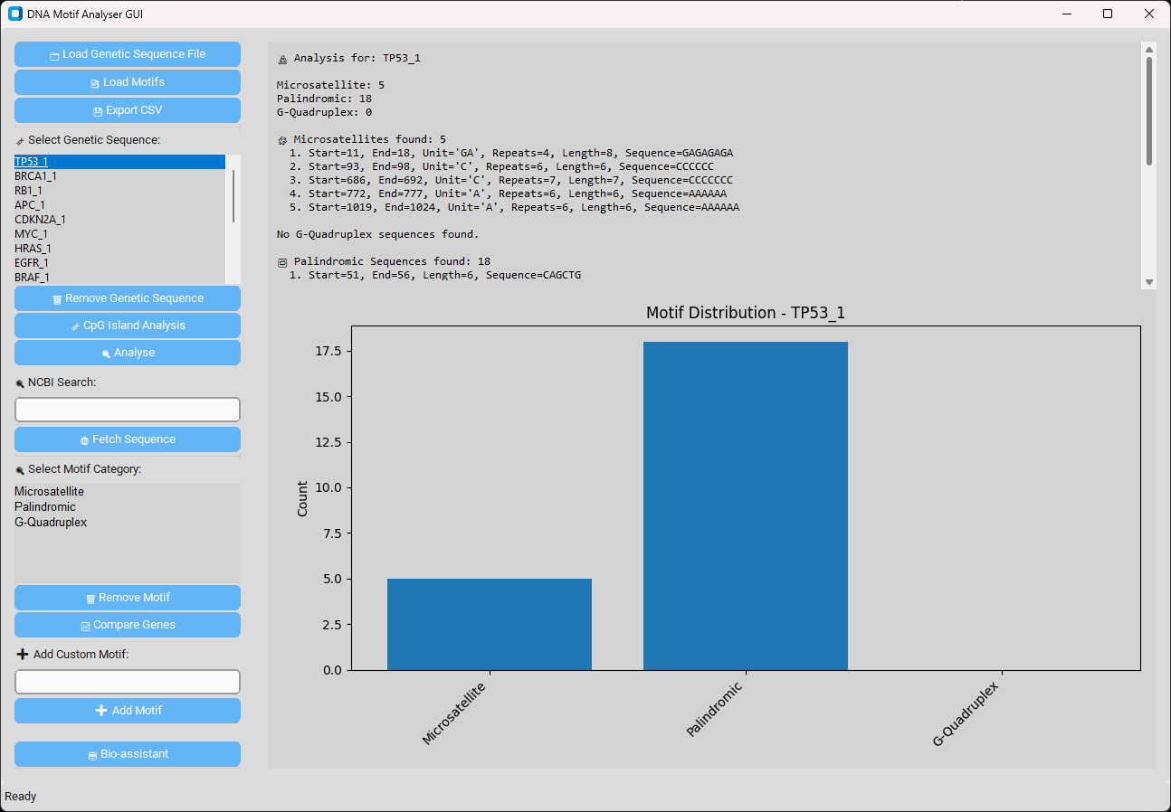Focus the NCBI Search input field
Image resolution: width=1171 pixels, height=812 pixels.
coord(128,410)
